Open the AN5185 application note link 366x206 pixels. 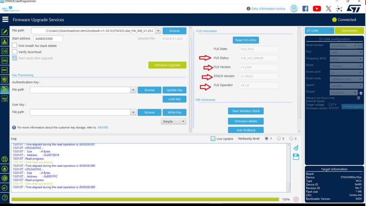pos(103,128)
